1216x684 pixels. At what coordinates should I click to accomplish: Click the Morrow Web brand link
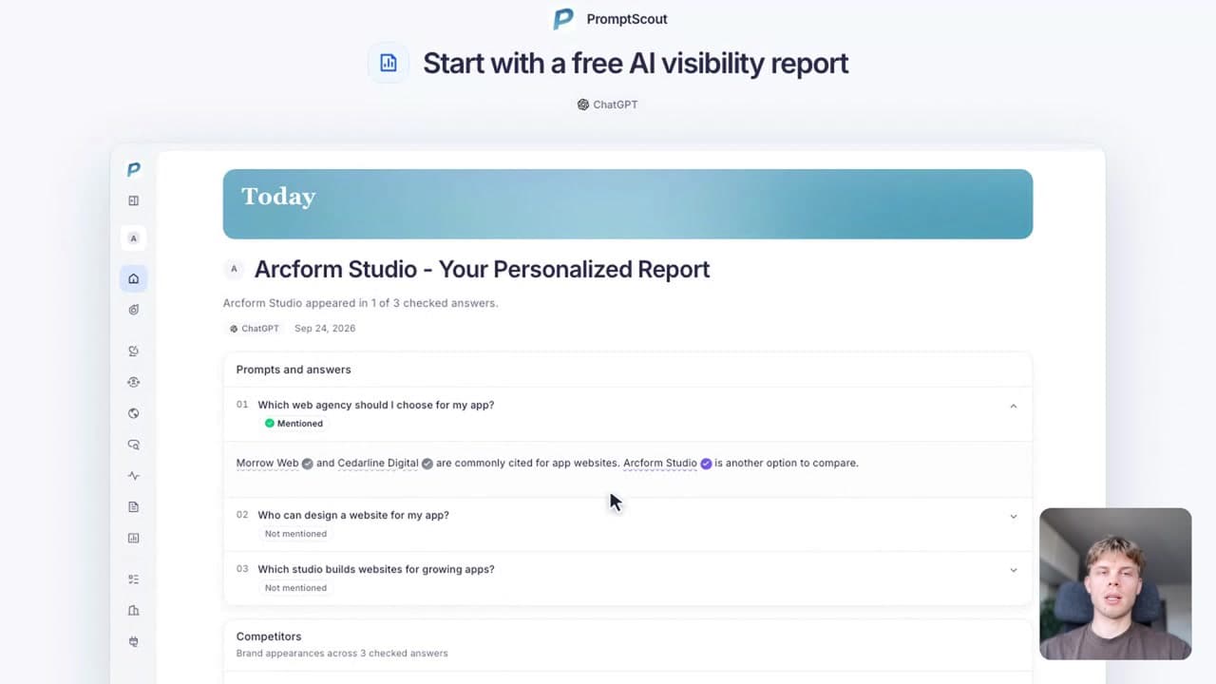pos(268,464)
